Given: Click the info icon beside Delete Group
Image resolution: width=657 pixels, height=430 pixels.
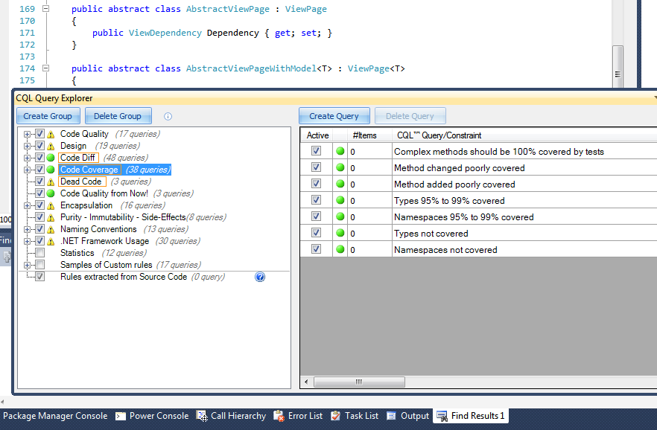Looking at the screenshot, I should pos(168,116).
